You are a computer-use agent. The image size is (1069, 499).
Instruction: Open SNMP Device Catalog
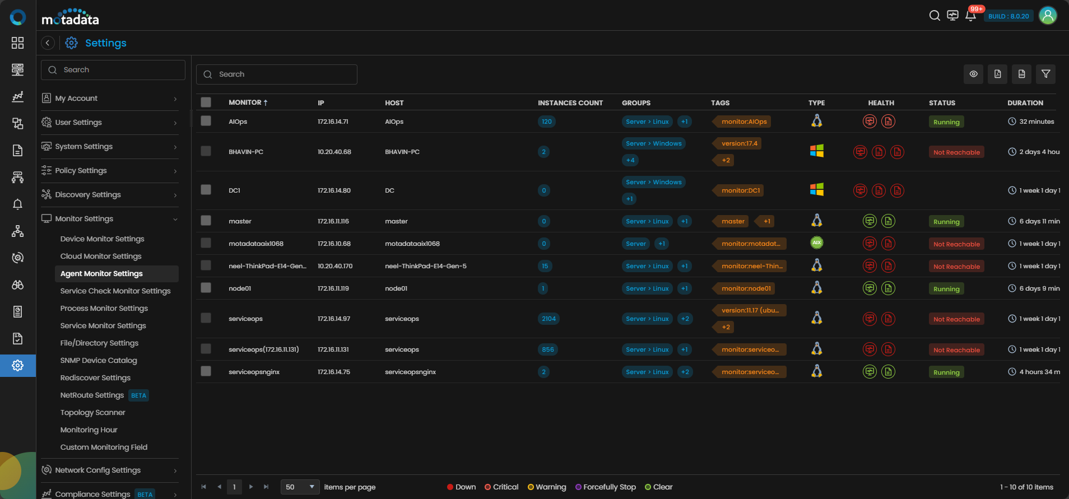[99, 361]
